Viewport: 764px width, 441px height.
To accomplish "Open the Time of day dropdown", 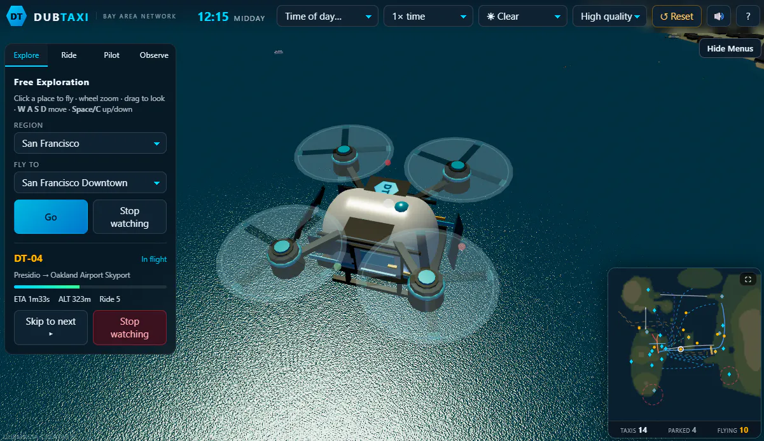I will (x=328, y=17).
